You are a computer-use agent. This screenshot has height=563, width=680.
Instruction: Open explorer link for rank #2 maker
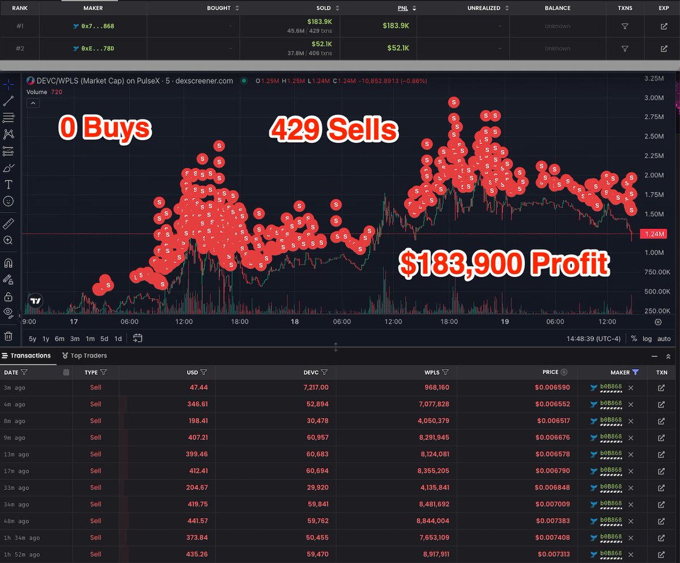point(664,49)
